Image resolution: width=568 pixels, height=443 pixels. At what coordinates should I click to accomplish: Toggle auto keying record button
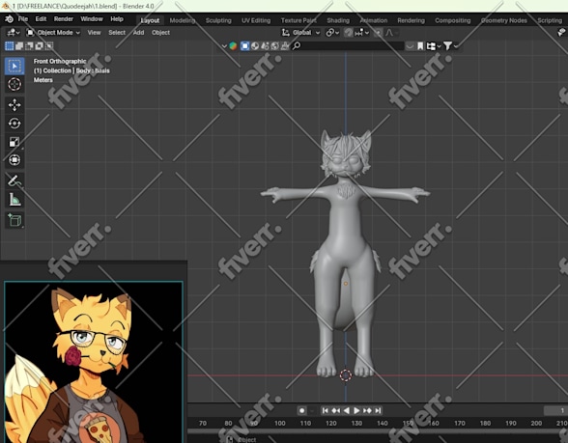point(301,411)
